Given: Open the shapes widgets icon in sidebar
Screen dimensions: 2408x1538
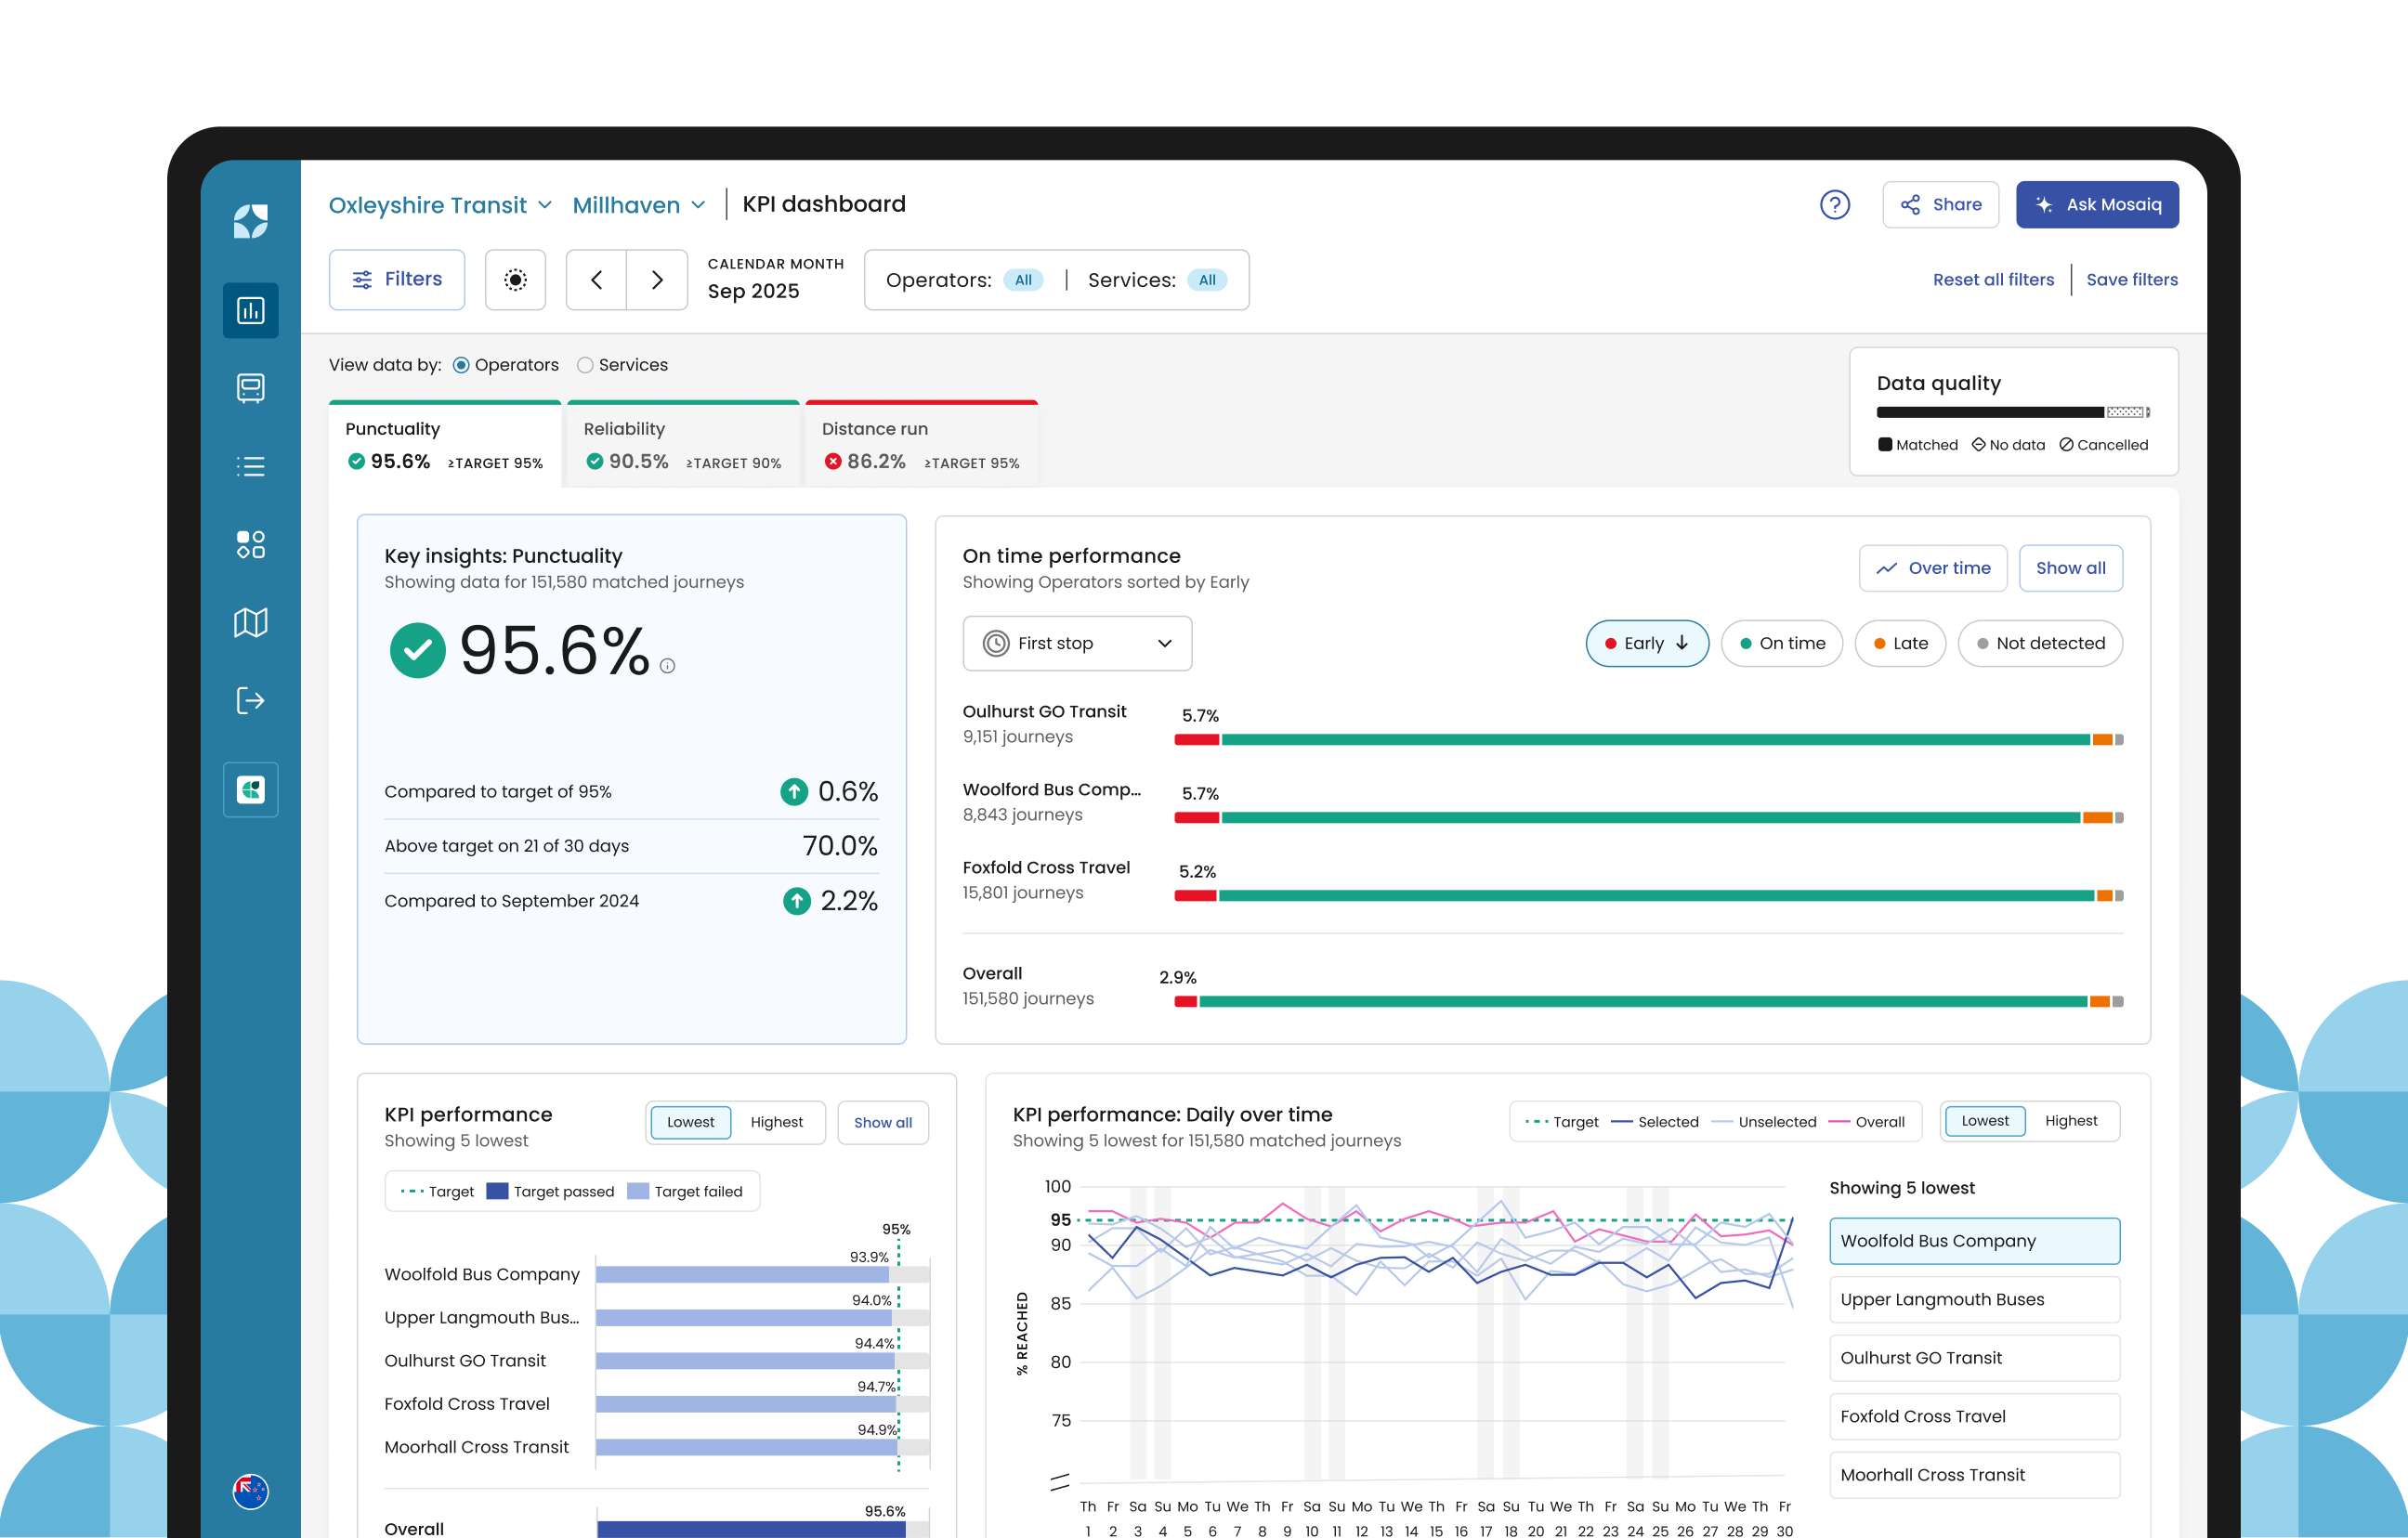Looking at the screenshot, I should tap(250, 544).
